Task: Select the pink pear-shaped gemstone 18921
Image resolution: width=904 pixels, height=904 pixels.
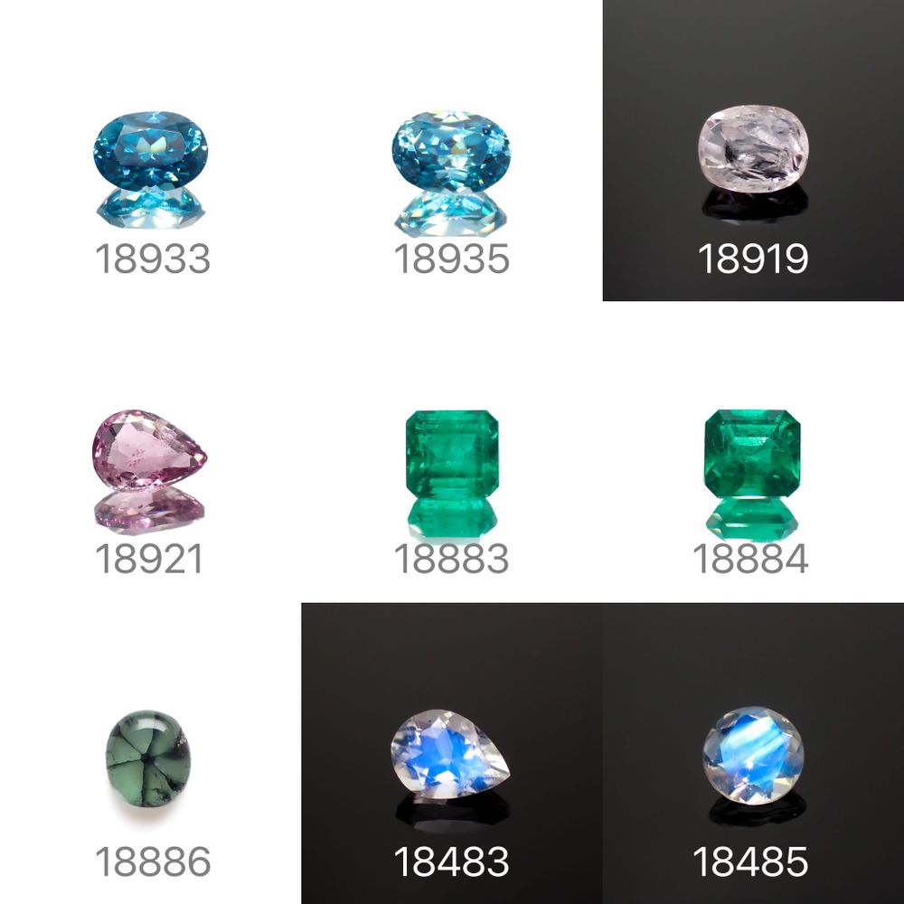Action: pos(149,449)
